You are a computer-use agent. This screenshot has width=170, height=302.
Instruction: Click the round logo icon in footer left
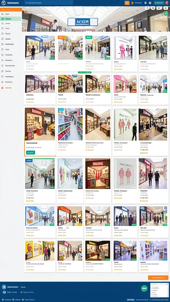pos(4,287)
